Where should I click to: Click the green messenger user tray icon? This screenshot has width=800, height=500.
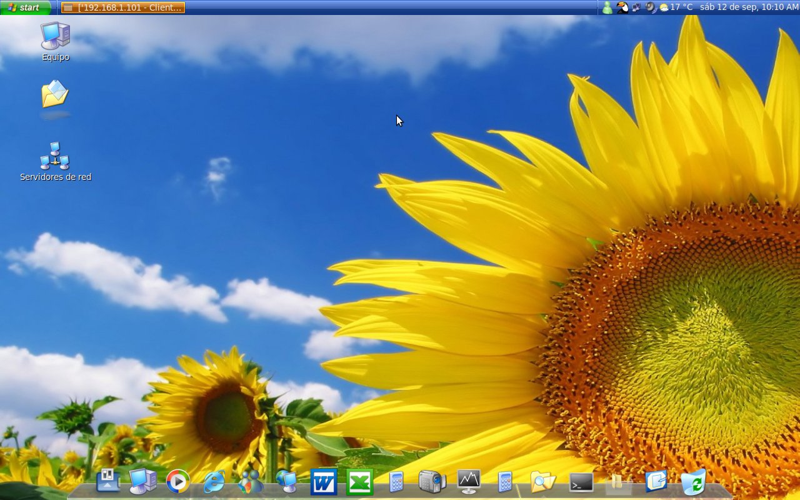(607, 7)
